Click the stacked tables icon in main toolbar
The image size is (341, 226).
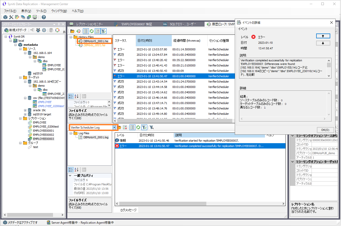click(x=23, y=17)
